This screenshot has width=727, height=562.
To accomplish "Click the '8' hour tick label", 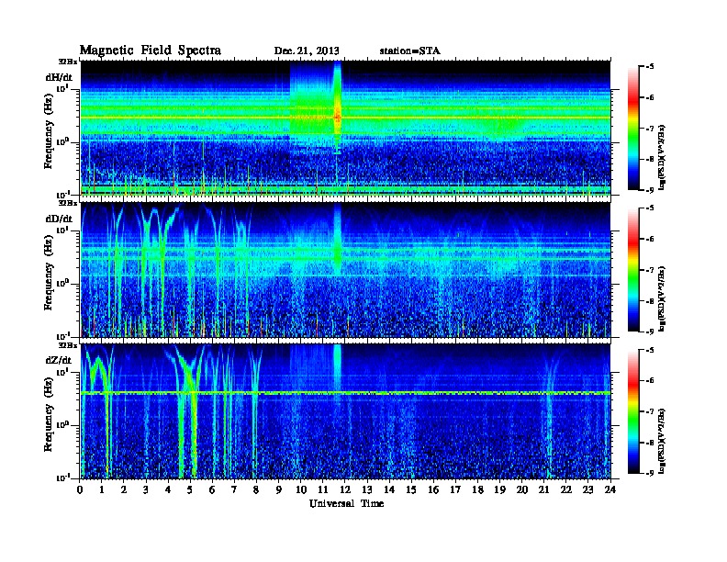I will point(256,489).
